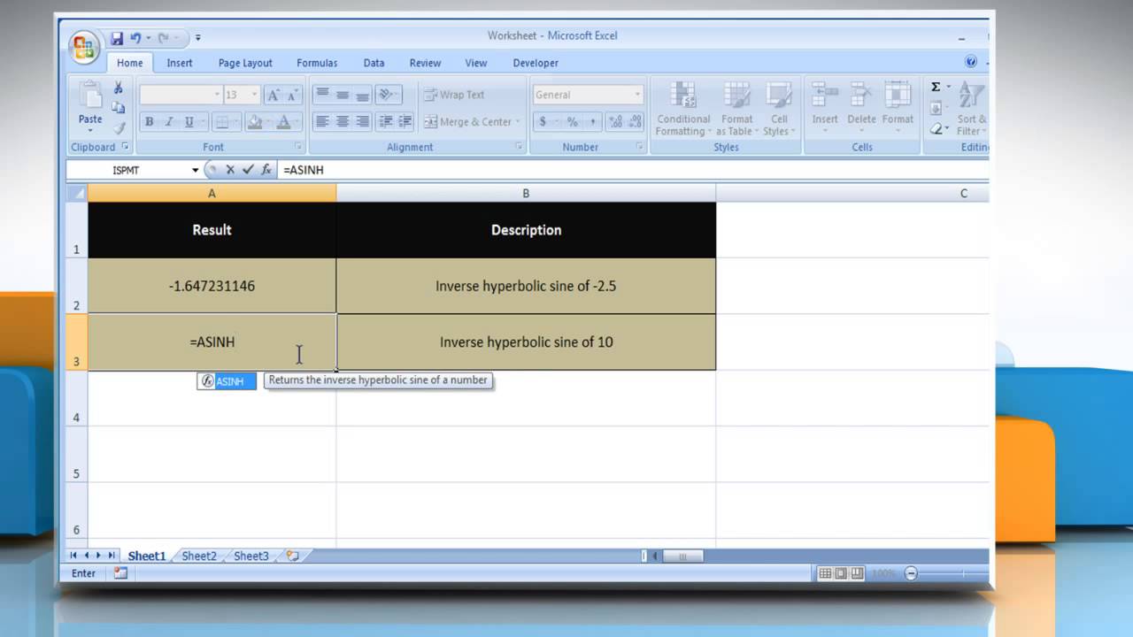Insert a new worksheet tab

click(293, 556)
